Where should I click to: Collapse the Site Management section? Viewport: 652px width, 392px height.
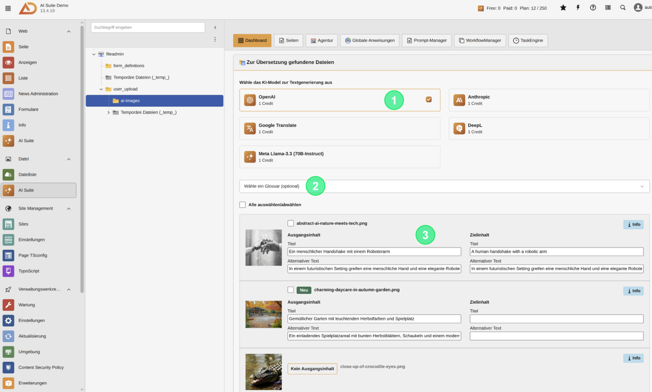pyautogui.click(x=69, y=209)
